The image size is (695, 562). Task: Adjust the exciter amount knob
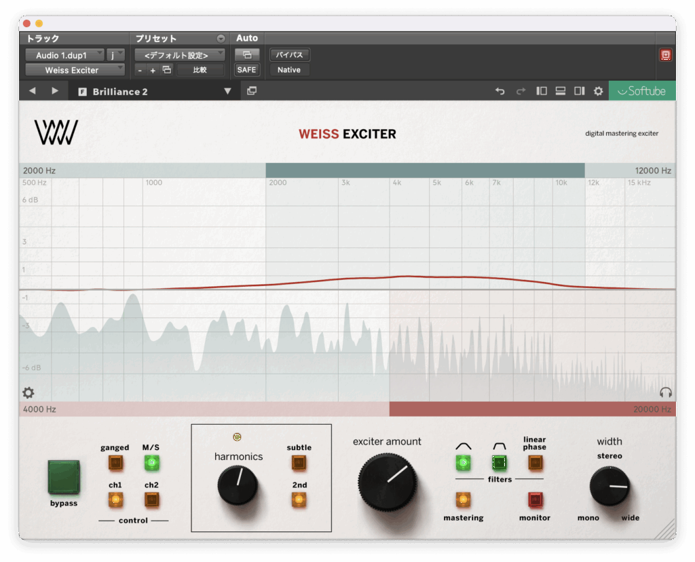[388, 481]
